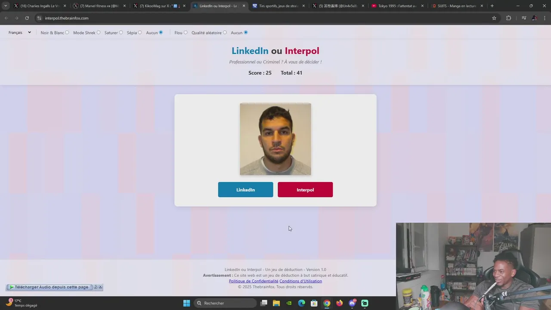The width and height of the screenshot is (551, 310).
Task: Click the help icon on Télécharger Audio bar
Action: coord(96,287)
